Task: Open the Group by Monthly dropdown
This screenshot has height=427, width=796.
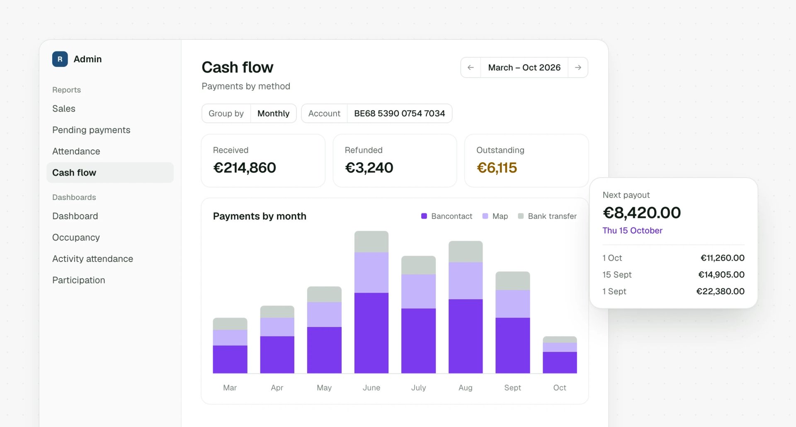Action: (249, 113)
